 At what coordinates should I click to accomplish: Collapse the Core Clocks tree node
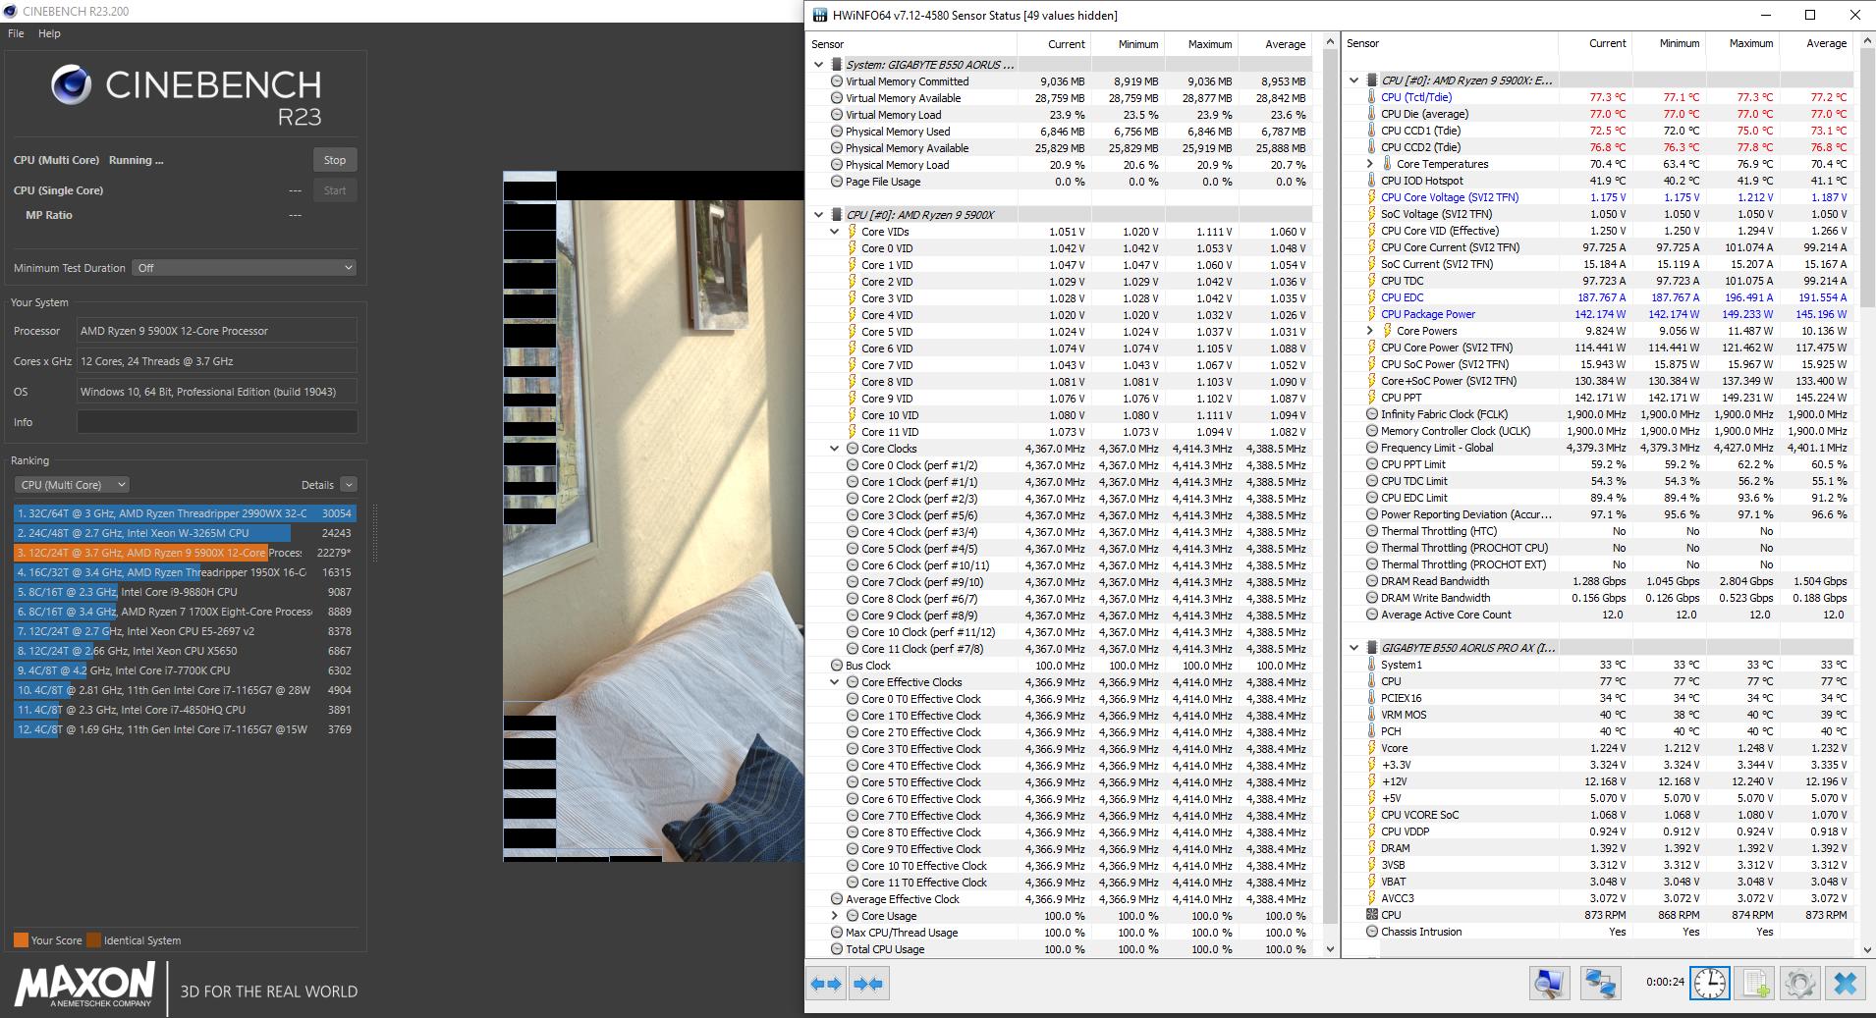click(835, 449)
